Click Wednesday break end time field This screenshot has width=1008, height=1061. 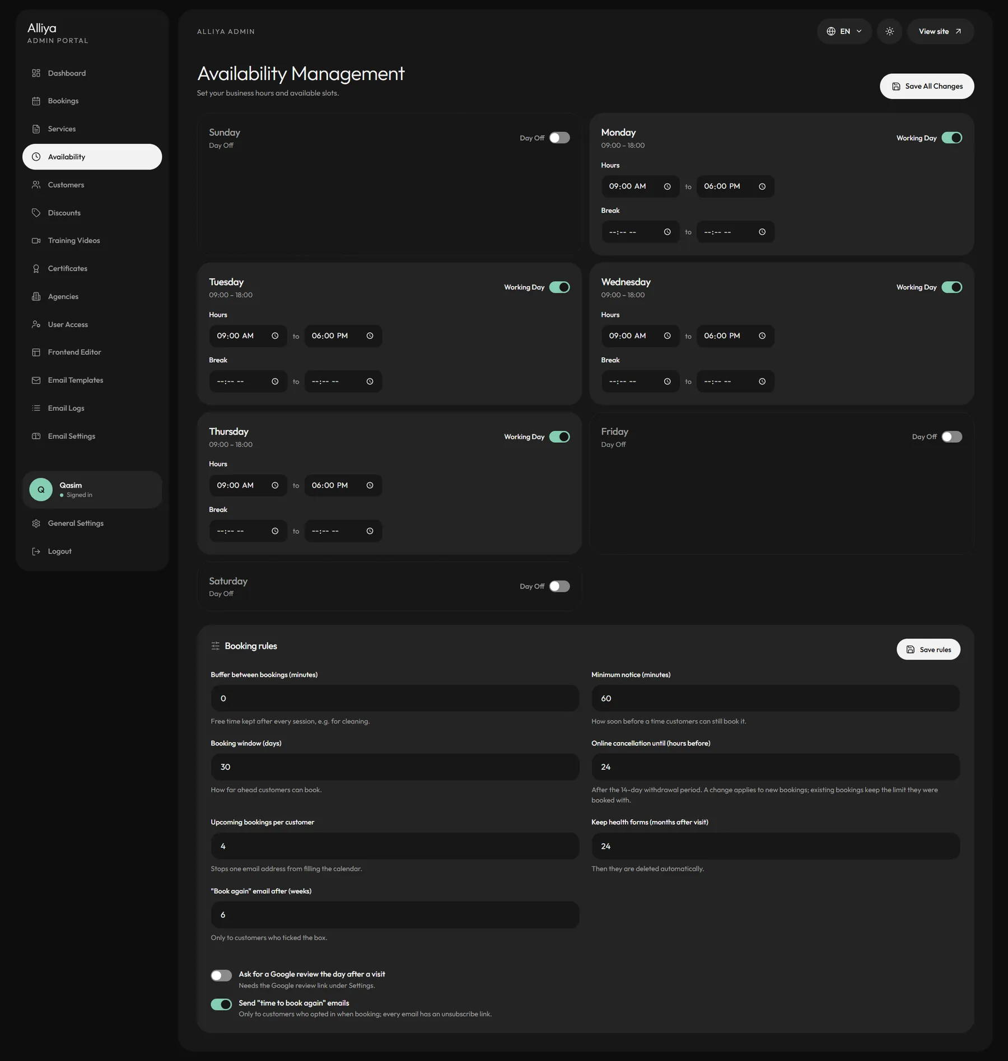735,381
